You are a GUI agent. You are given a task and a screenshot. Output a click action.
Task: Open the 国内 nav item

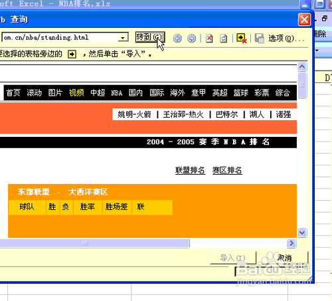[136, 92]
